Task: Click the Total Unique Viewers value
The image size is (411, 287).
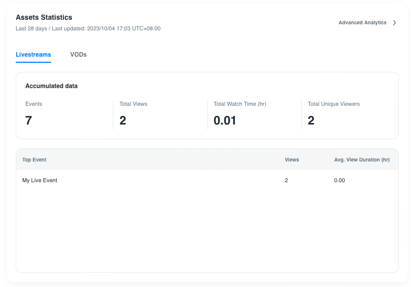Action: pyautogui.click(x=311, y=120)
